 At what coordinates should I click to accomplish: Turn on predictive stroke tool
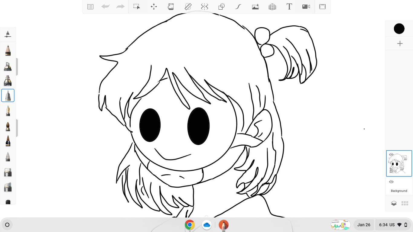(239, 7)
